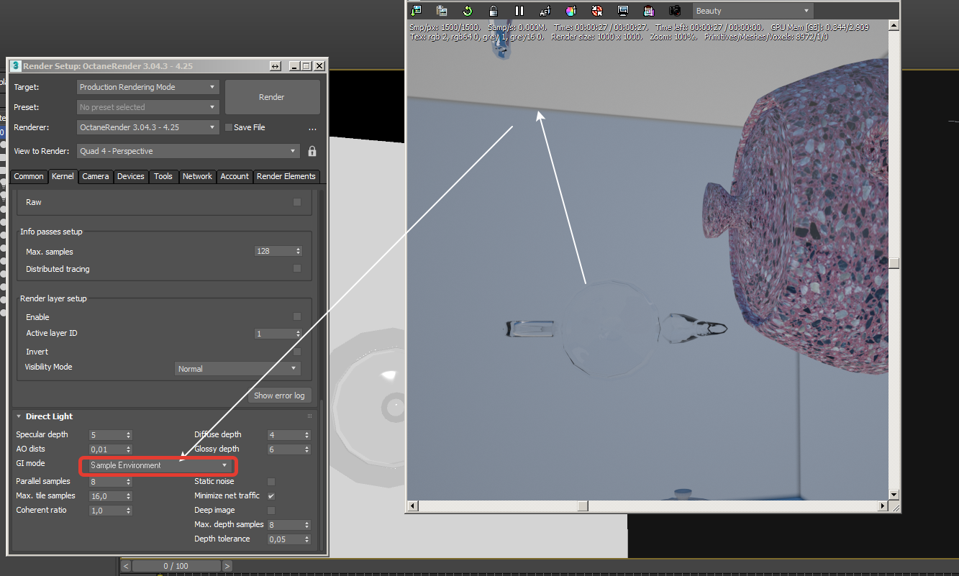Go to previous frame on time slider

click(126, 566)
